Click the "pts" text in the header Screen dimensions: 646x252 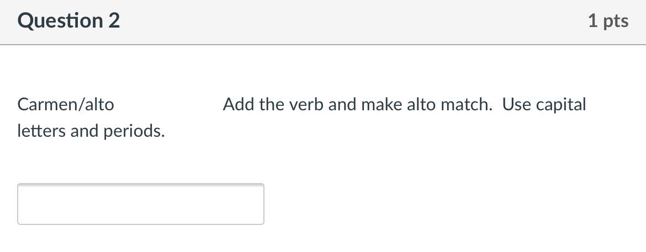tap(616, 21)
